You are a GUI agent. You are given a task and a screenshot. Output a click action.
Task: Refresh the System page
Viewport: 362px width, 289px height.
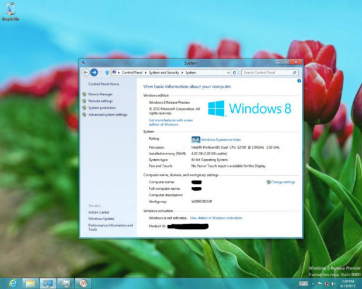(x=234, y=73)
